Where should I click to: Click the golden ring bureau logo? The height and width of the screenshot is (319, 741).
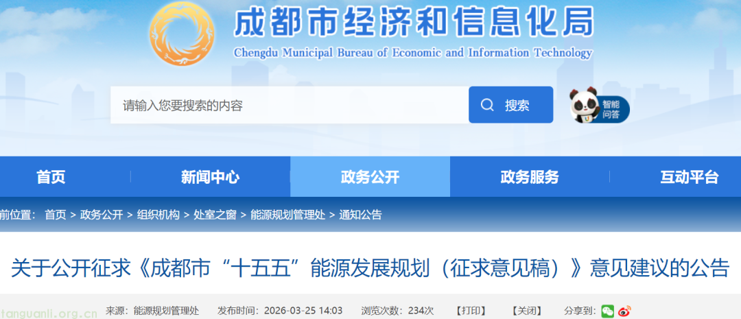(x=182, y=33)
